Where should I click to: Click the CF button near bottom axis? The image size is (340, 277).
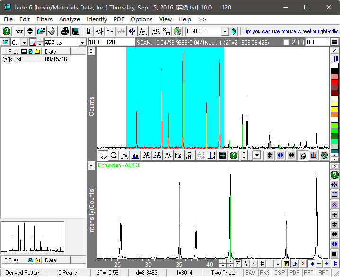[295, 264]
